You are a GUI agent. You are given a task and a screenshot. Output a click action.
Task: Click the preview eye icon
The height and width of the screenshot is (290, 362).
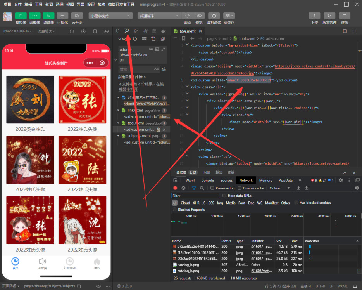(x=199, y=16)
